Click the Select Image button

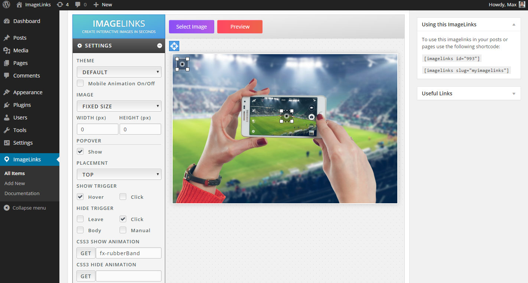[x=191, y=26]
